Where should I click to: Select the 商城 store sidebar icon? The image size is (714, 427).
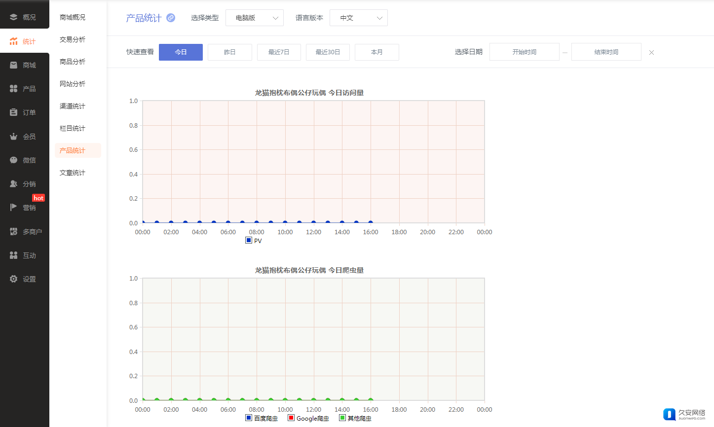point(14,65)
